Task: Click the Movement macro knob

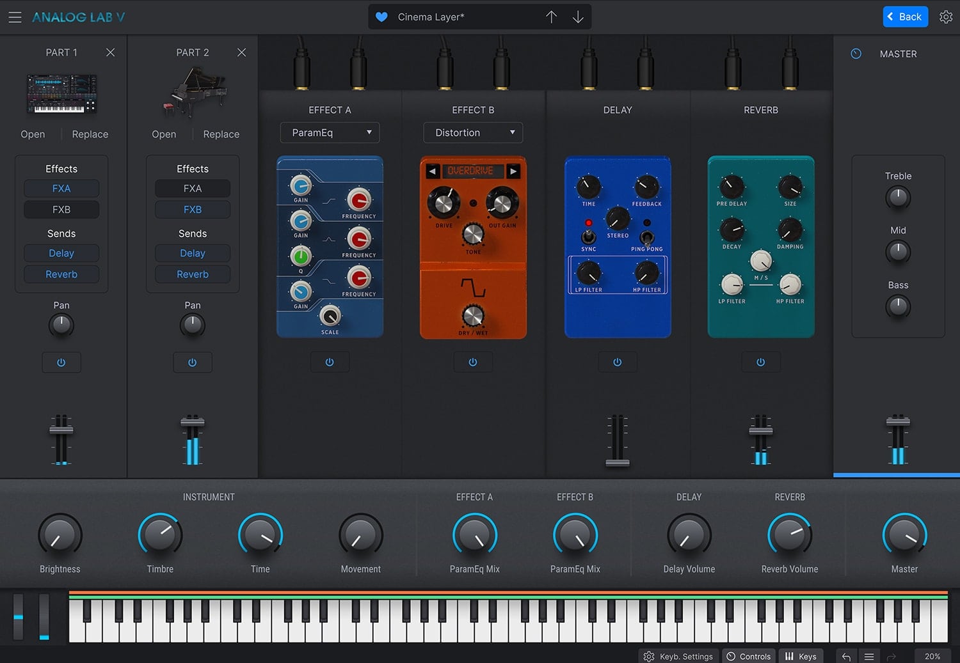Action: point(361,535)
